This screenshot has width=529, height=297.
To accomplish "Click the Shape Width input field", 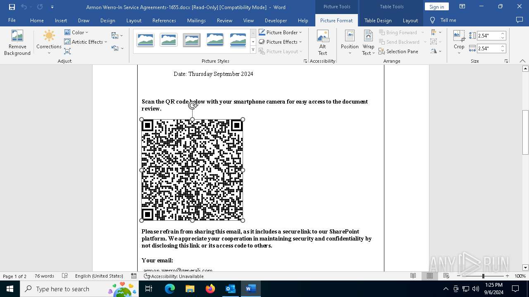I will [x=488, y=48].
